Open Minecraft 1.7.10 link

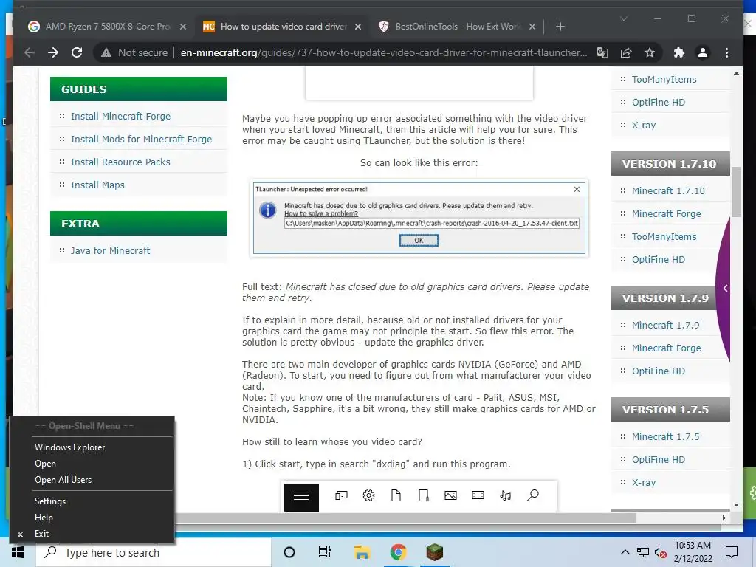click(668, 191)
